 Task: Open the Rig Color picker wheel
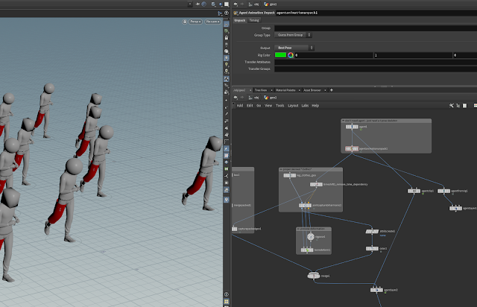click(291, 55)
